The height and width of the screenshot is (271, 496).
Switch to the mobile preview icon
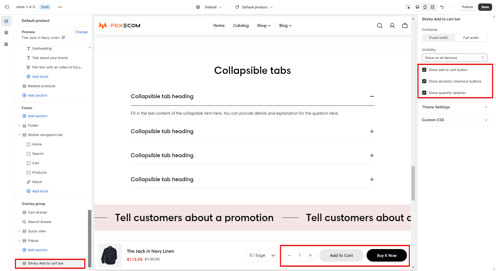coord(425,7)
